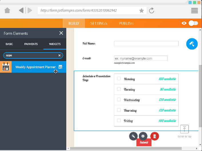Viewport: 202px width, 151px height.
Task: Click the scrollbar down arrow
Action: tap(200, 145)
